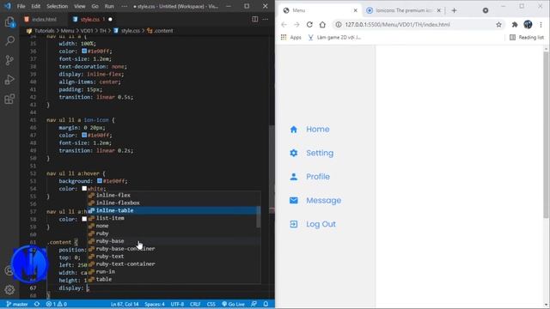Viewport: 550px width, 309px height.
Task: Click the browser Back arrow
Action: point(284,25)
